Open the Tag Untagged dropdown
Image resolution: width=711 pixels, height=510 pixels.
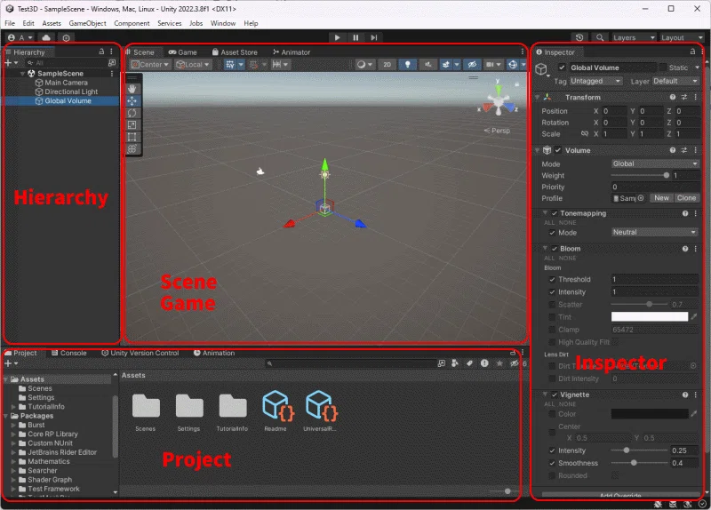[x=595, y=81]
